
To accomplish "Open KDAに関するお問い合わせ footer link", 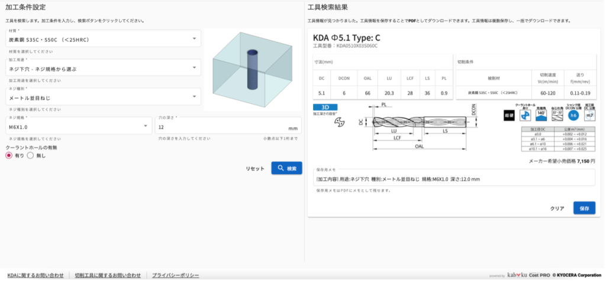I will (x=35, y=275).
